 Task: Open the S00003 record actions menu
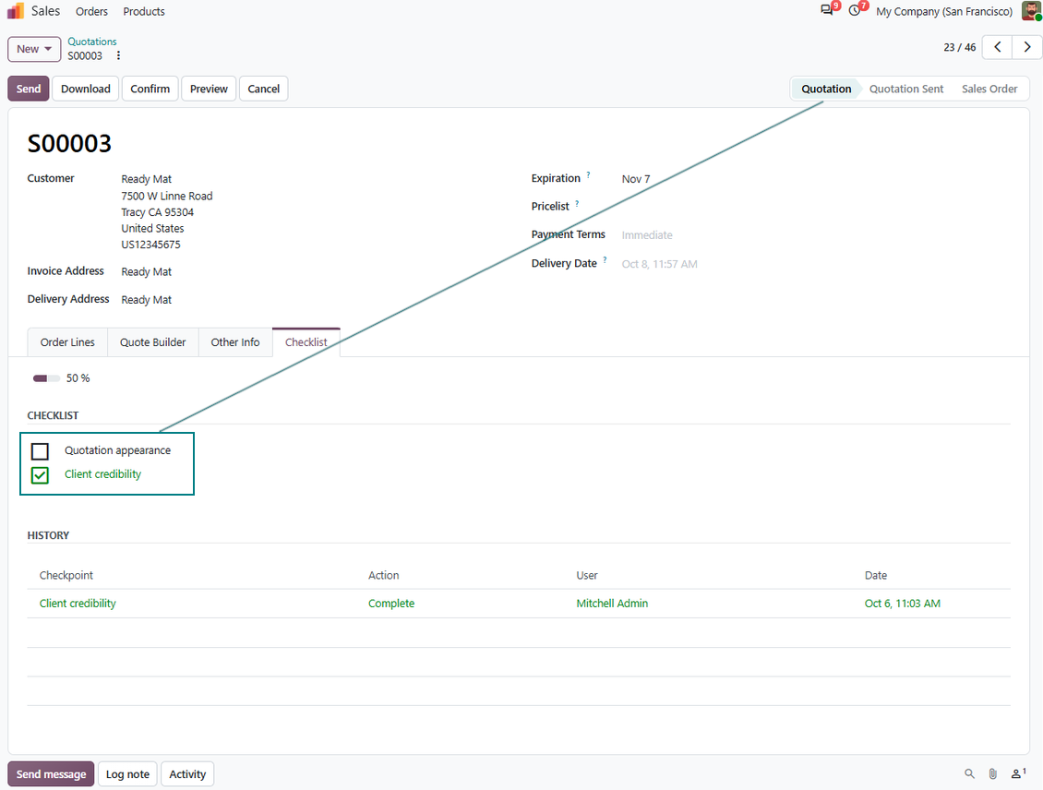tap(118, 56)
